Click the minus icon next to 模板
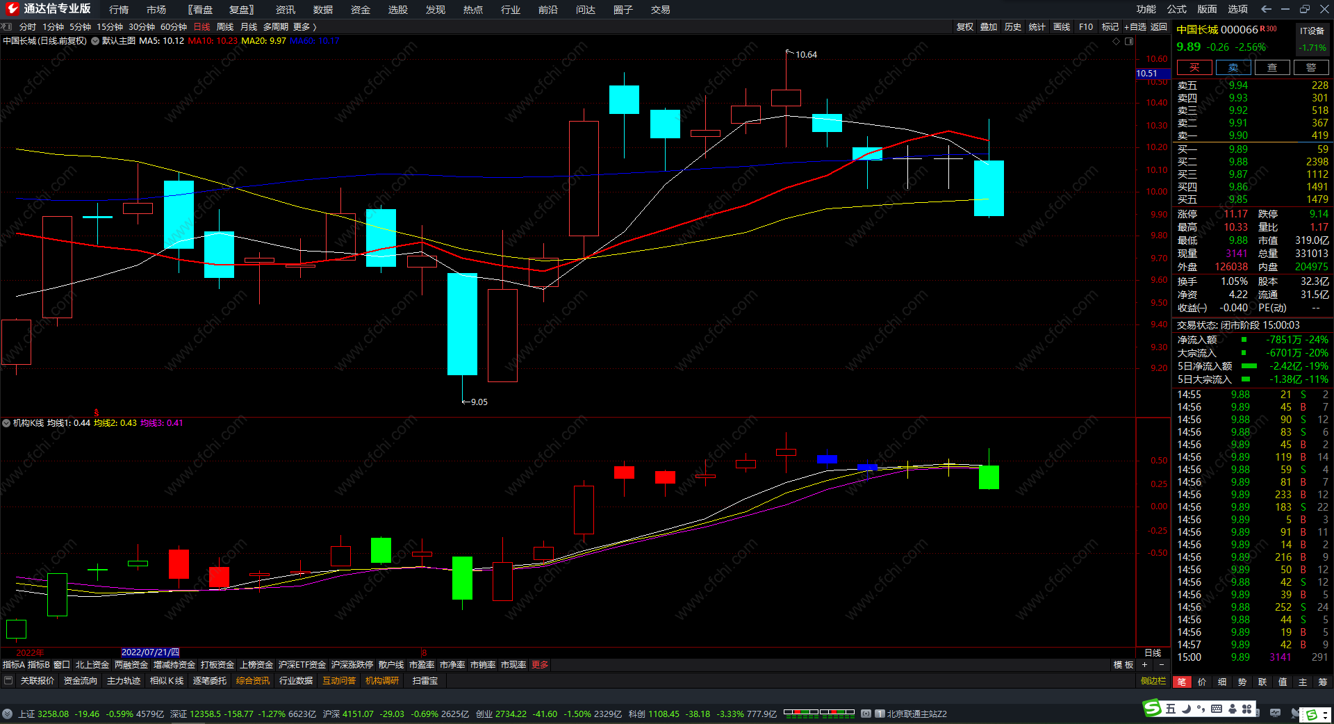Image resolution: width=1334 pixels, height=724 pixels. tap(1161, 665)
